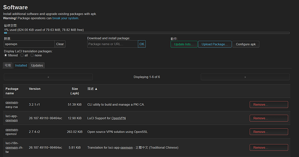Click description 'LuCI Support for OpenVPN'
299x157 pixels.
click(x=107, y=118)
